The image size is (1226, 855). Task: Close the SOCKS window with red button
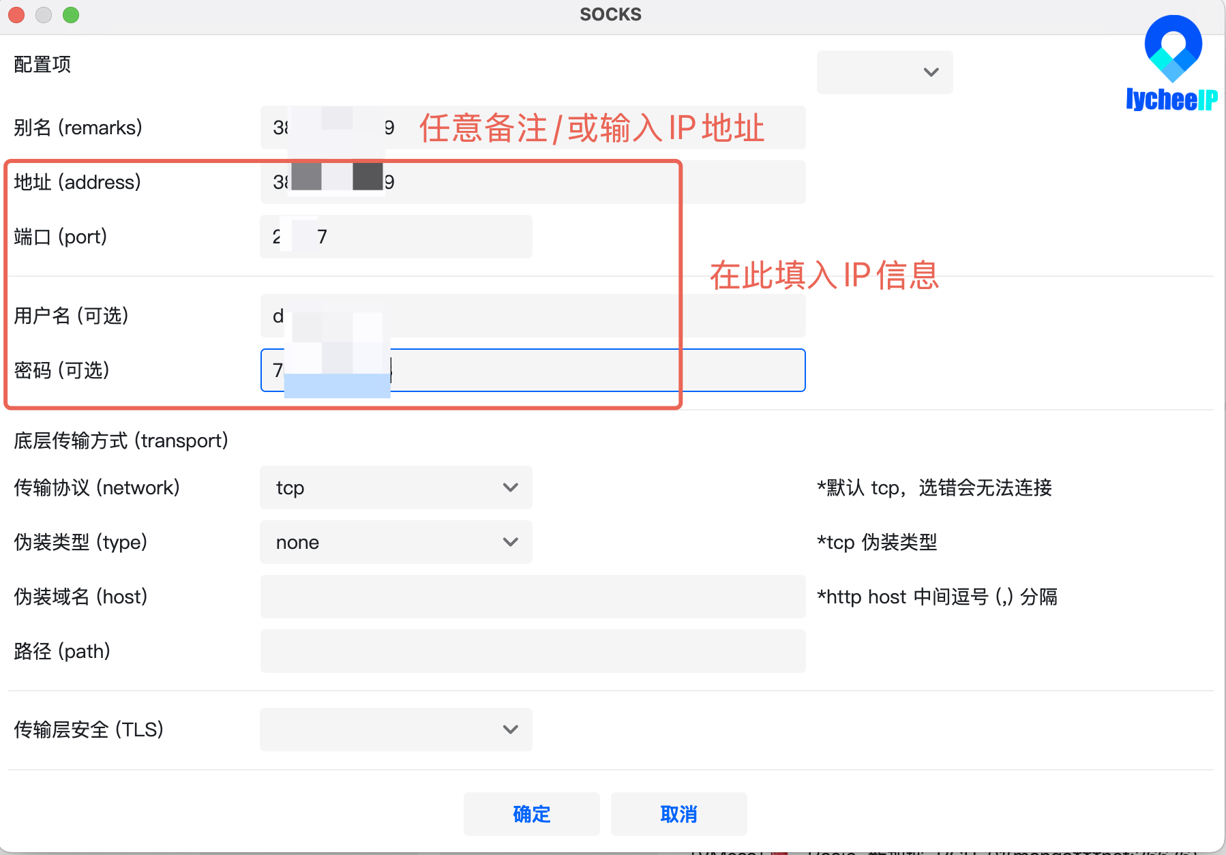pyautogui.click(x=16, y=14)
